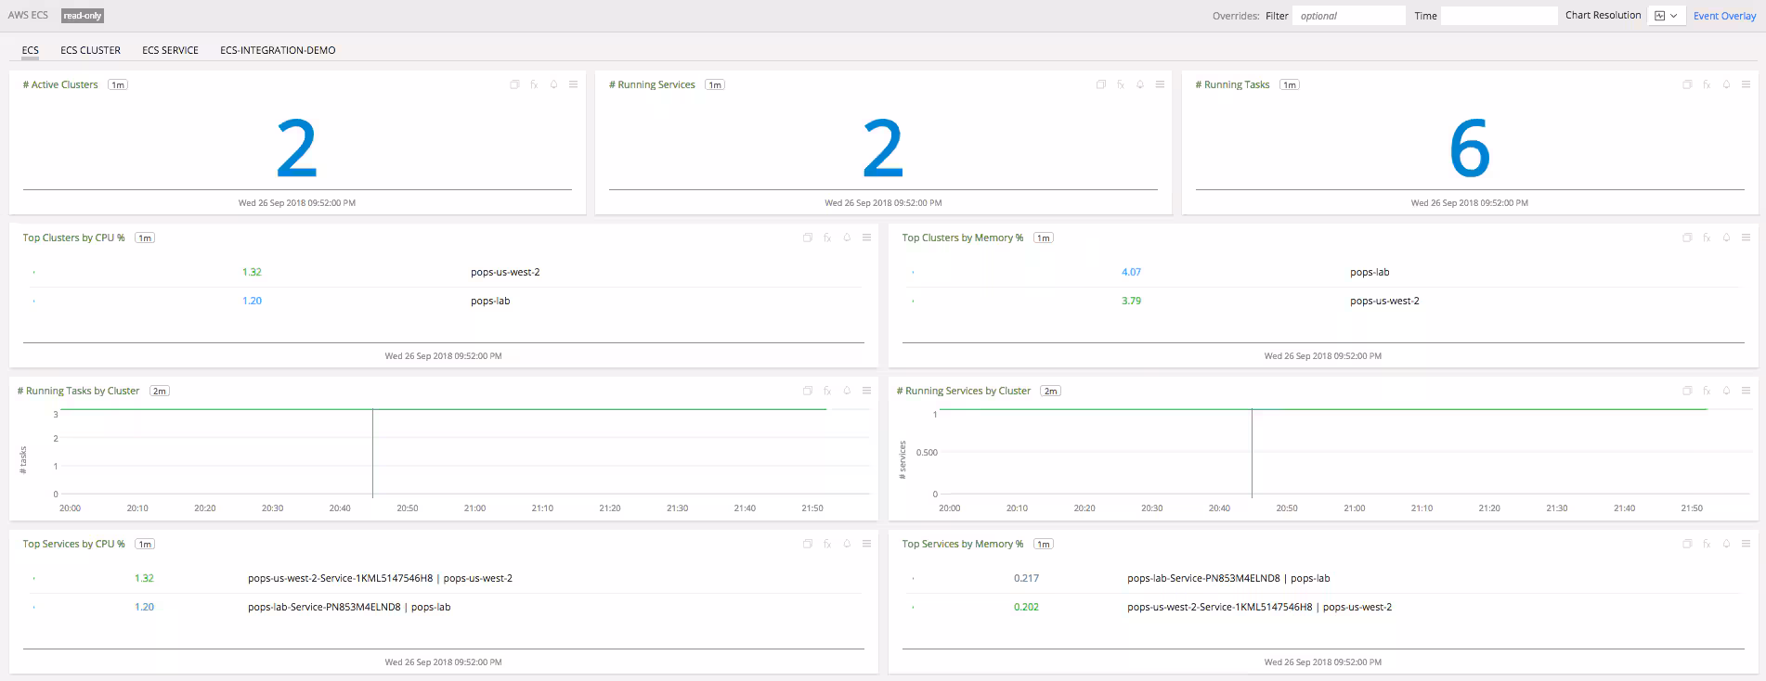Open actions menu for # Running Services by Cluster
The image size is (1766, 681).
(x=1746, y=391)
